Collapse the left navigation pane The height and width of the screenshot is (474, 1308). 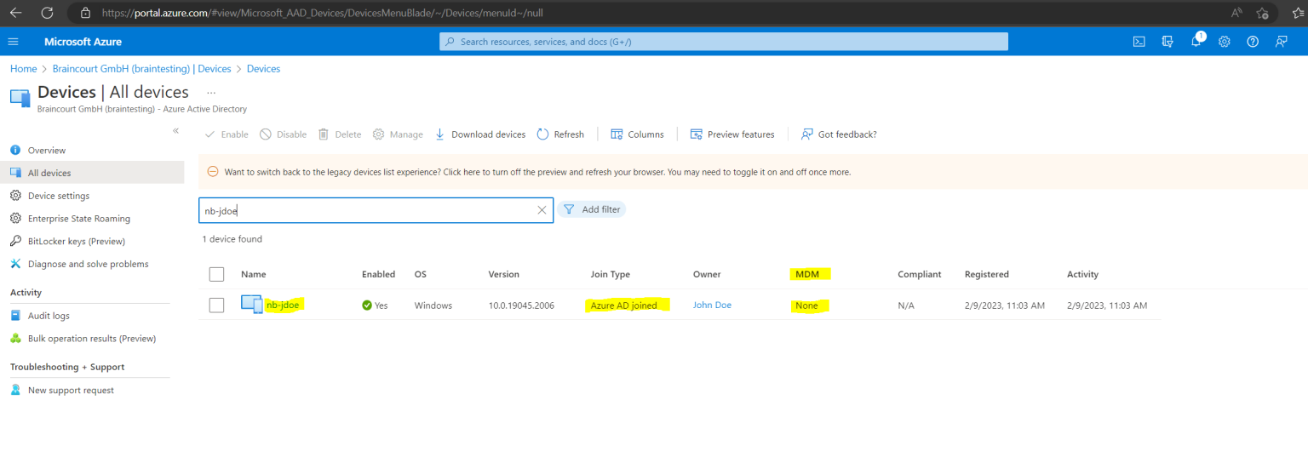pyautogui.click(x=176, y=131)
